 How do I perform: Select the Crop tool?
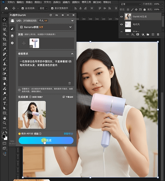click(4, 39)
